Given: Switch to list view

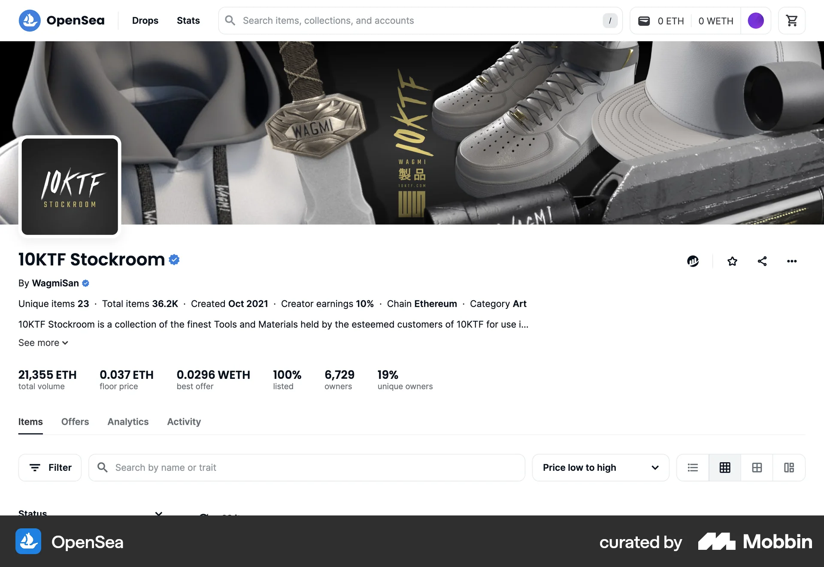Looking at the screenshot, I should tap(693, 467).
